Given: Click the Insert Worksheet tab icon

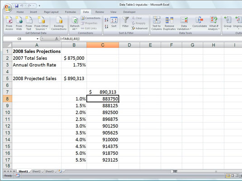Looking at the screenshot, I should pyautogui.click(x=60, y=171).
